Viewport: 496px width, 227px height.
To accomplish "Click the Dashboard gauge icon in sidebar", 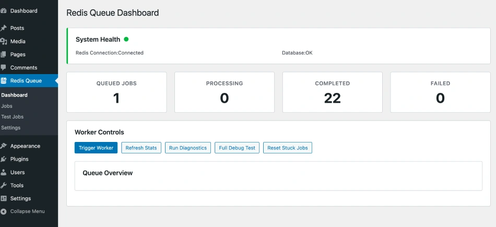I will 4,11.
